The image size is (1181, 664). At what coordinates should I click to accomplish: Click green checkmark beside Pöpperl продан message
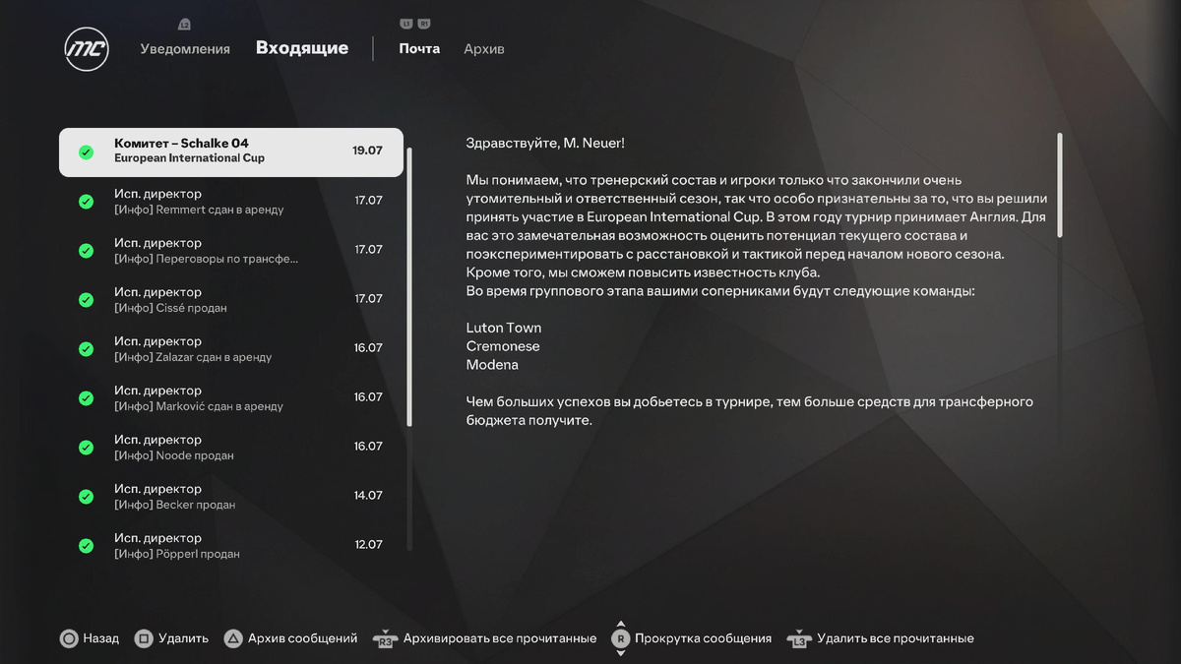pyautogui.click(x=86, y=546)
